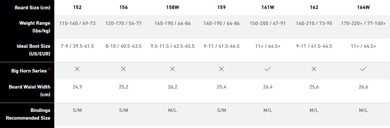Click the Weight Range (lbs/kg) label
The height and width of the screenshot is (128, 390).
tap(35, 27)
